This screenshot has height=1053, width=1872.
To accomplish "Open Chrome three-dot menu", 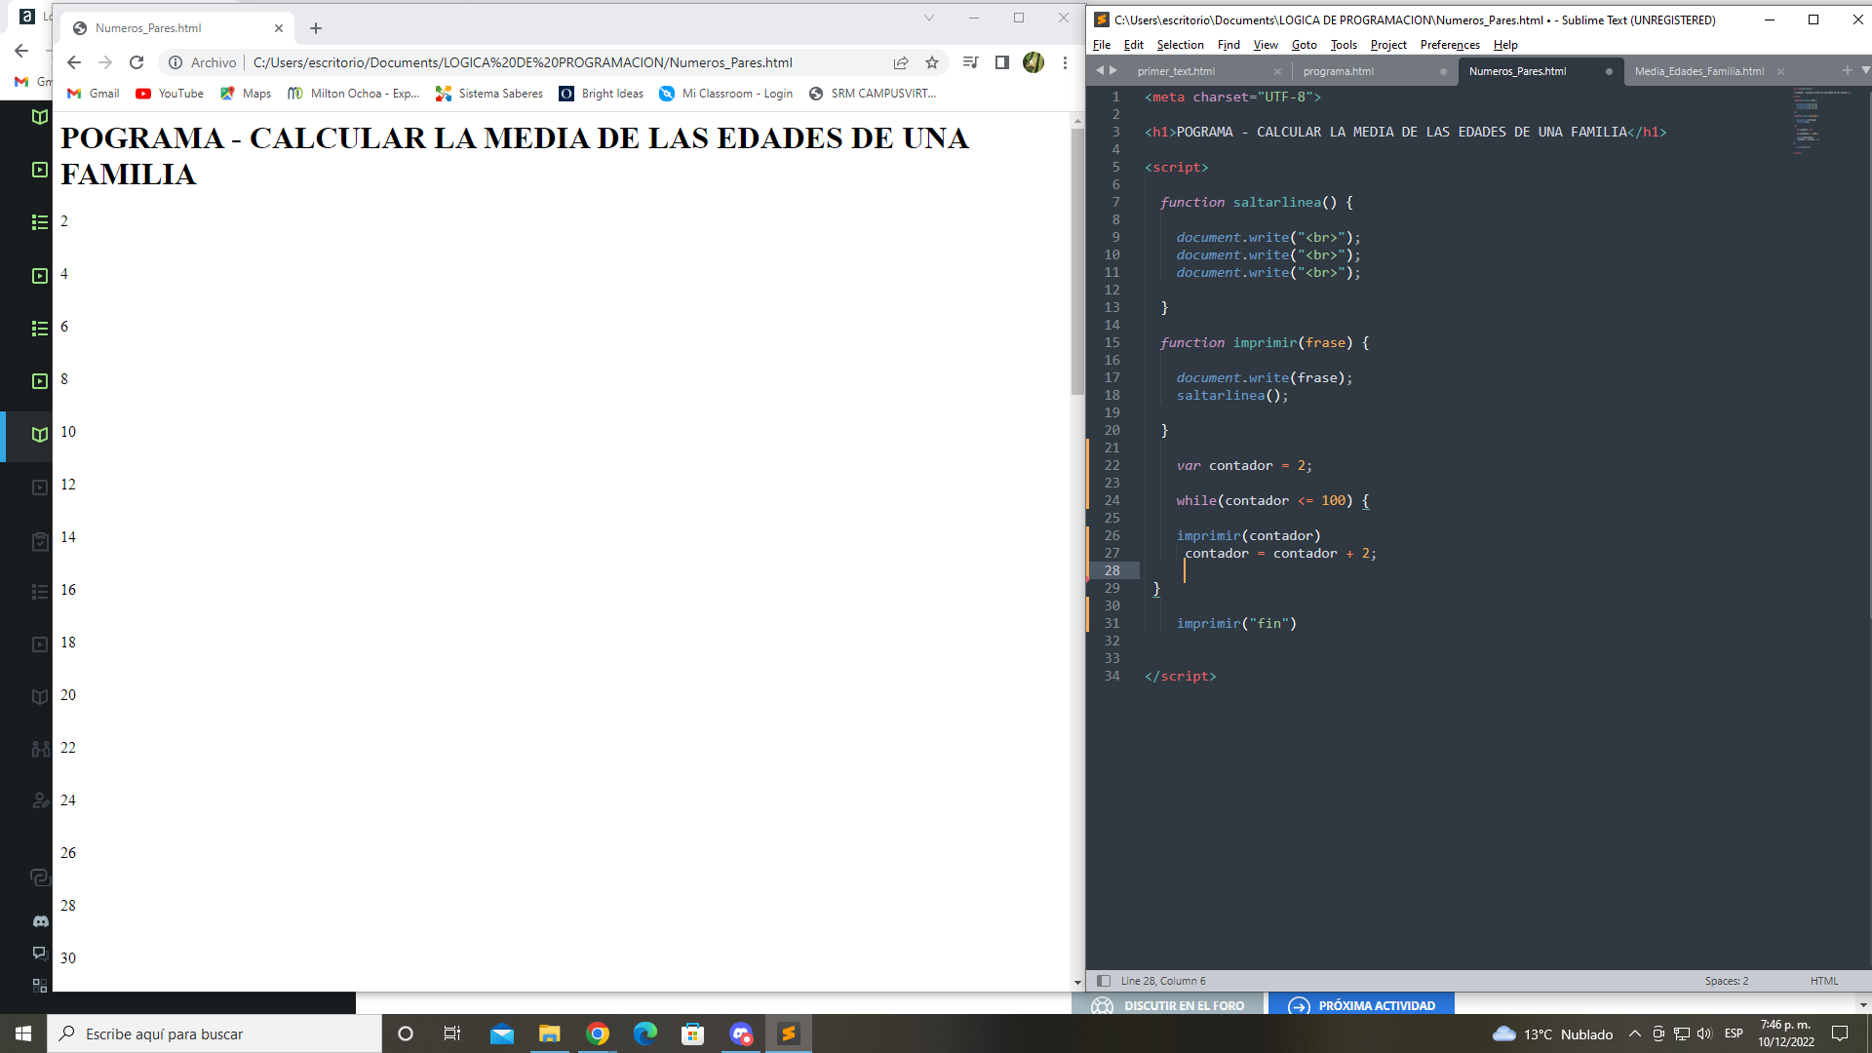I will [x=1065, y=62].
